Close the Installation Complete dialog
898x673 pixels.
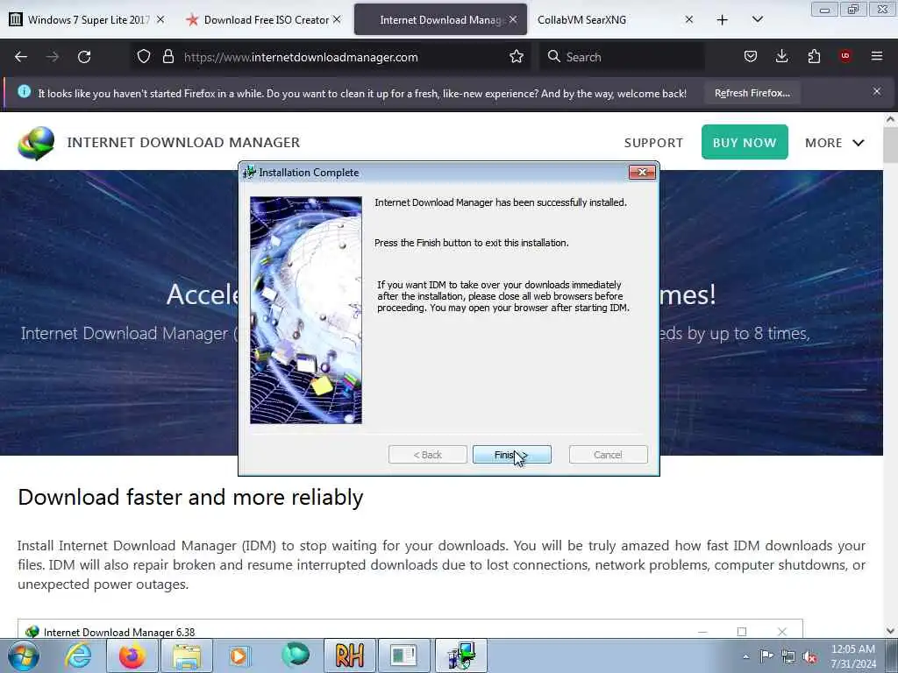click(642, 173)
